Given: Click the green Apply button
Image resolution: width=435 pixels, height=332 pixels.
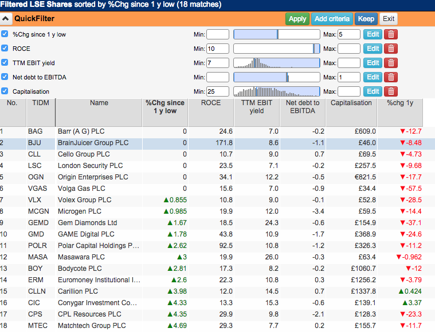Looking at the screenshot, I should pyautogui.click(x=297, y=19).
